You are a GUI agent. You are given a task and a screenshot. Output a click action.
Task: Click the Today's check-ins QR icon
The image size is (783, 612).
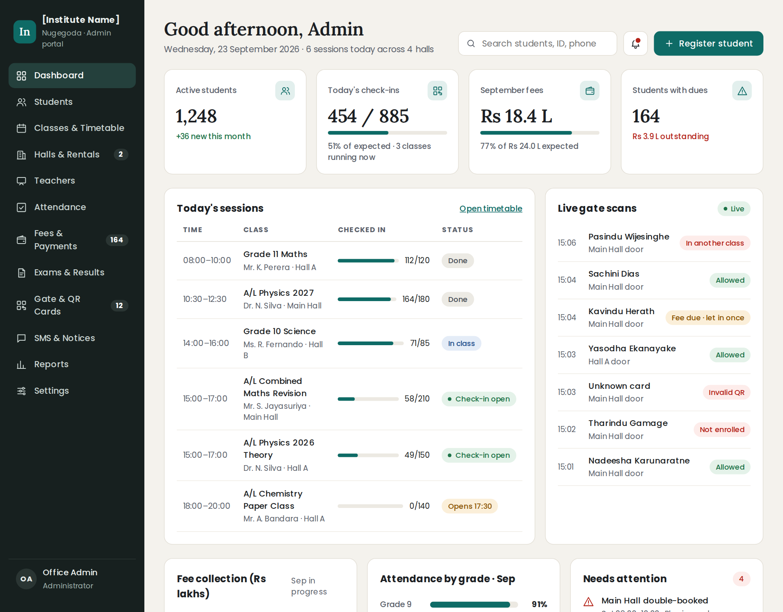tap(437, 91)
